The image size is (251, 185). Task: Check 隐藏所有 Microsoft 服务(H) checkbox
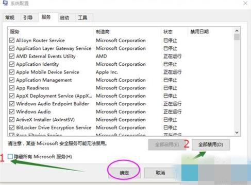click(x=10, y=156)
